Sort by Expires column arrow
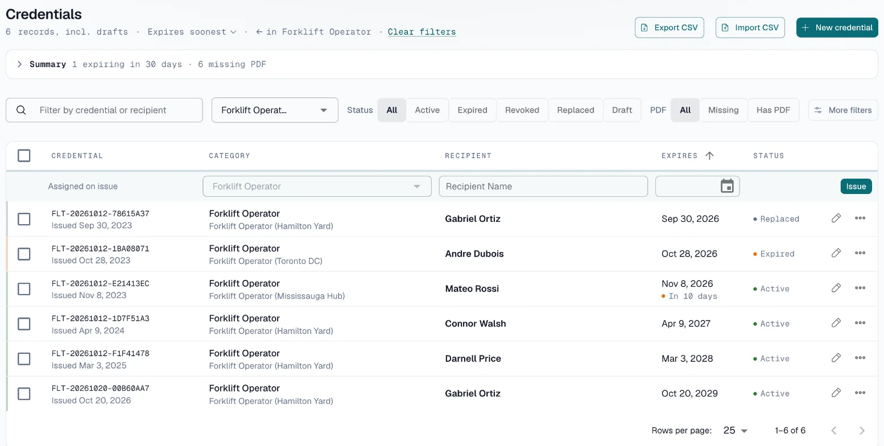This screenshot has width=884, height=446. click(709, 156)
